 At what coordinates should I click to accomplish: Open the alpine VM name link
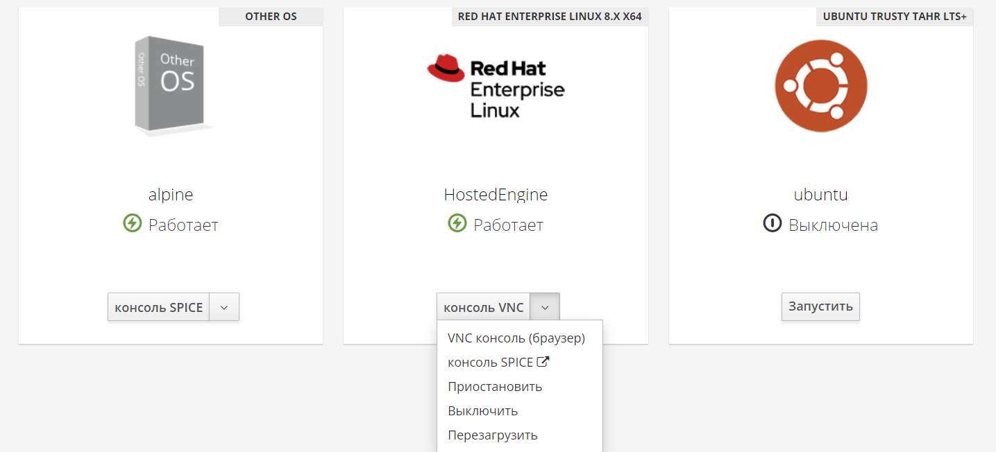coord(171,195)
